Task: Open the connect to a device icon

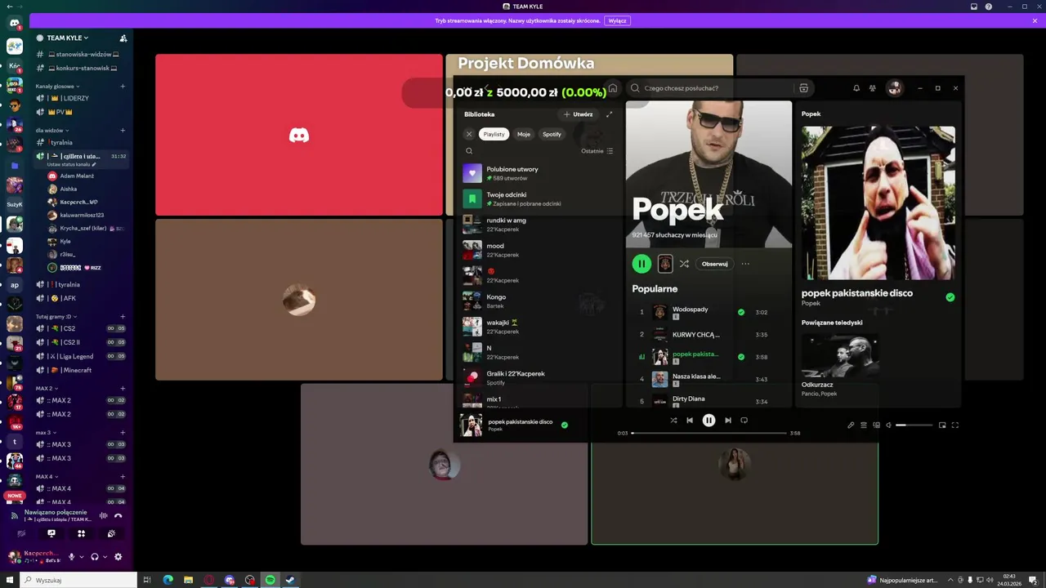Action: [877, 425]
